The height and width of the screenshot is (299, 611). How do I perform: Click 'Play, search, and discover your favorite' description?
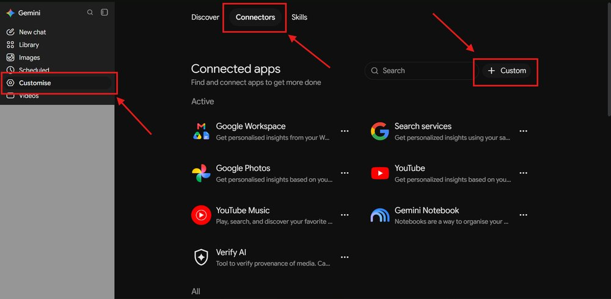coord(274,222)
